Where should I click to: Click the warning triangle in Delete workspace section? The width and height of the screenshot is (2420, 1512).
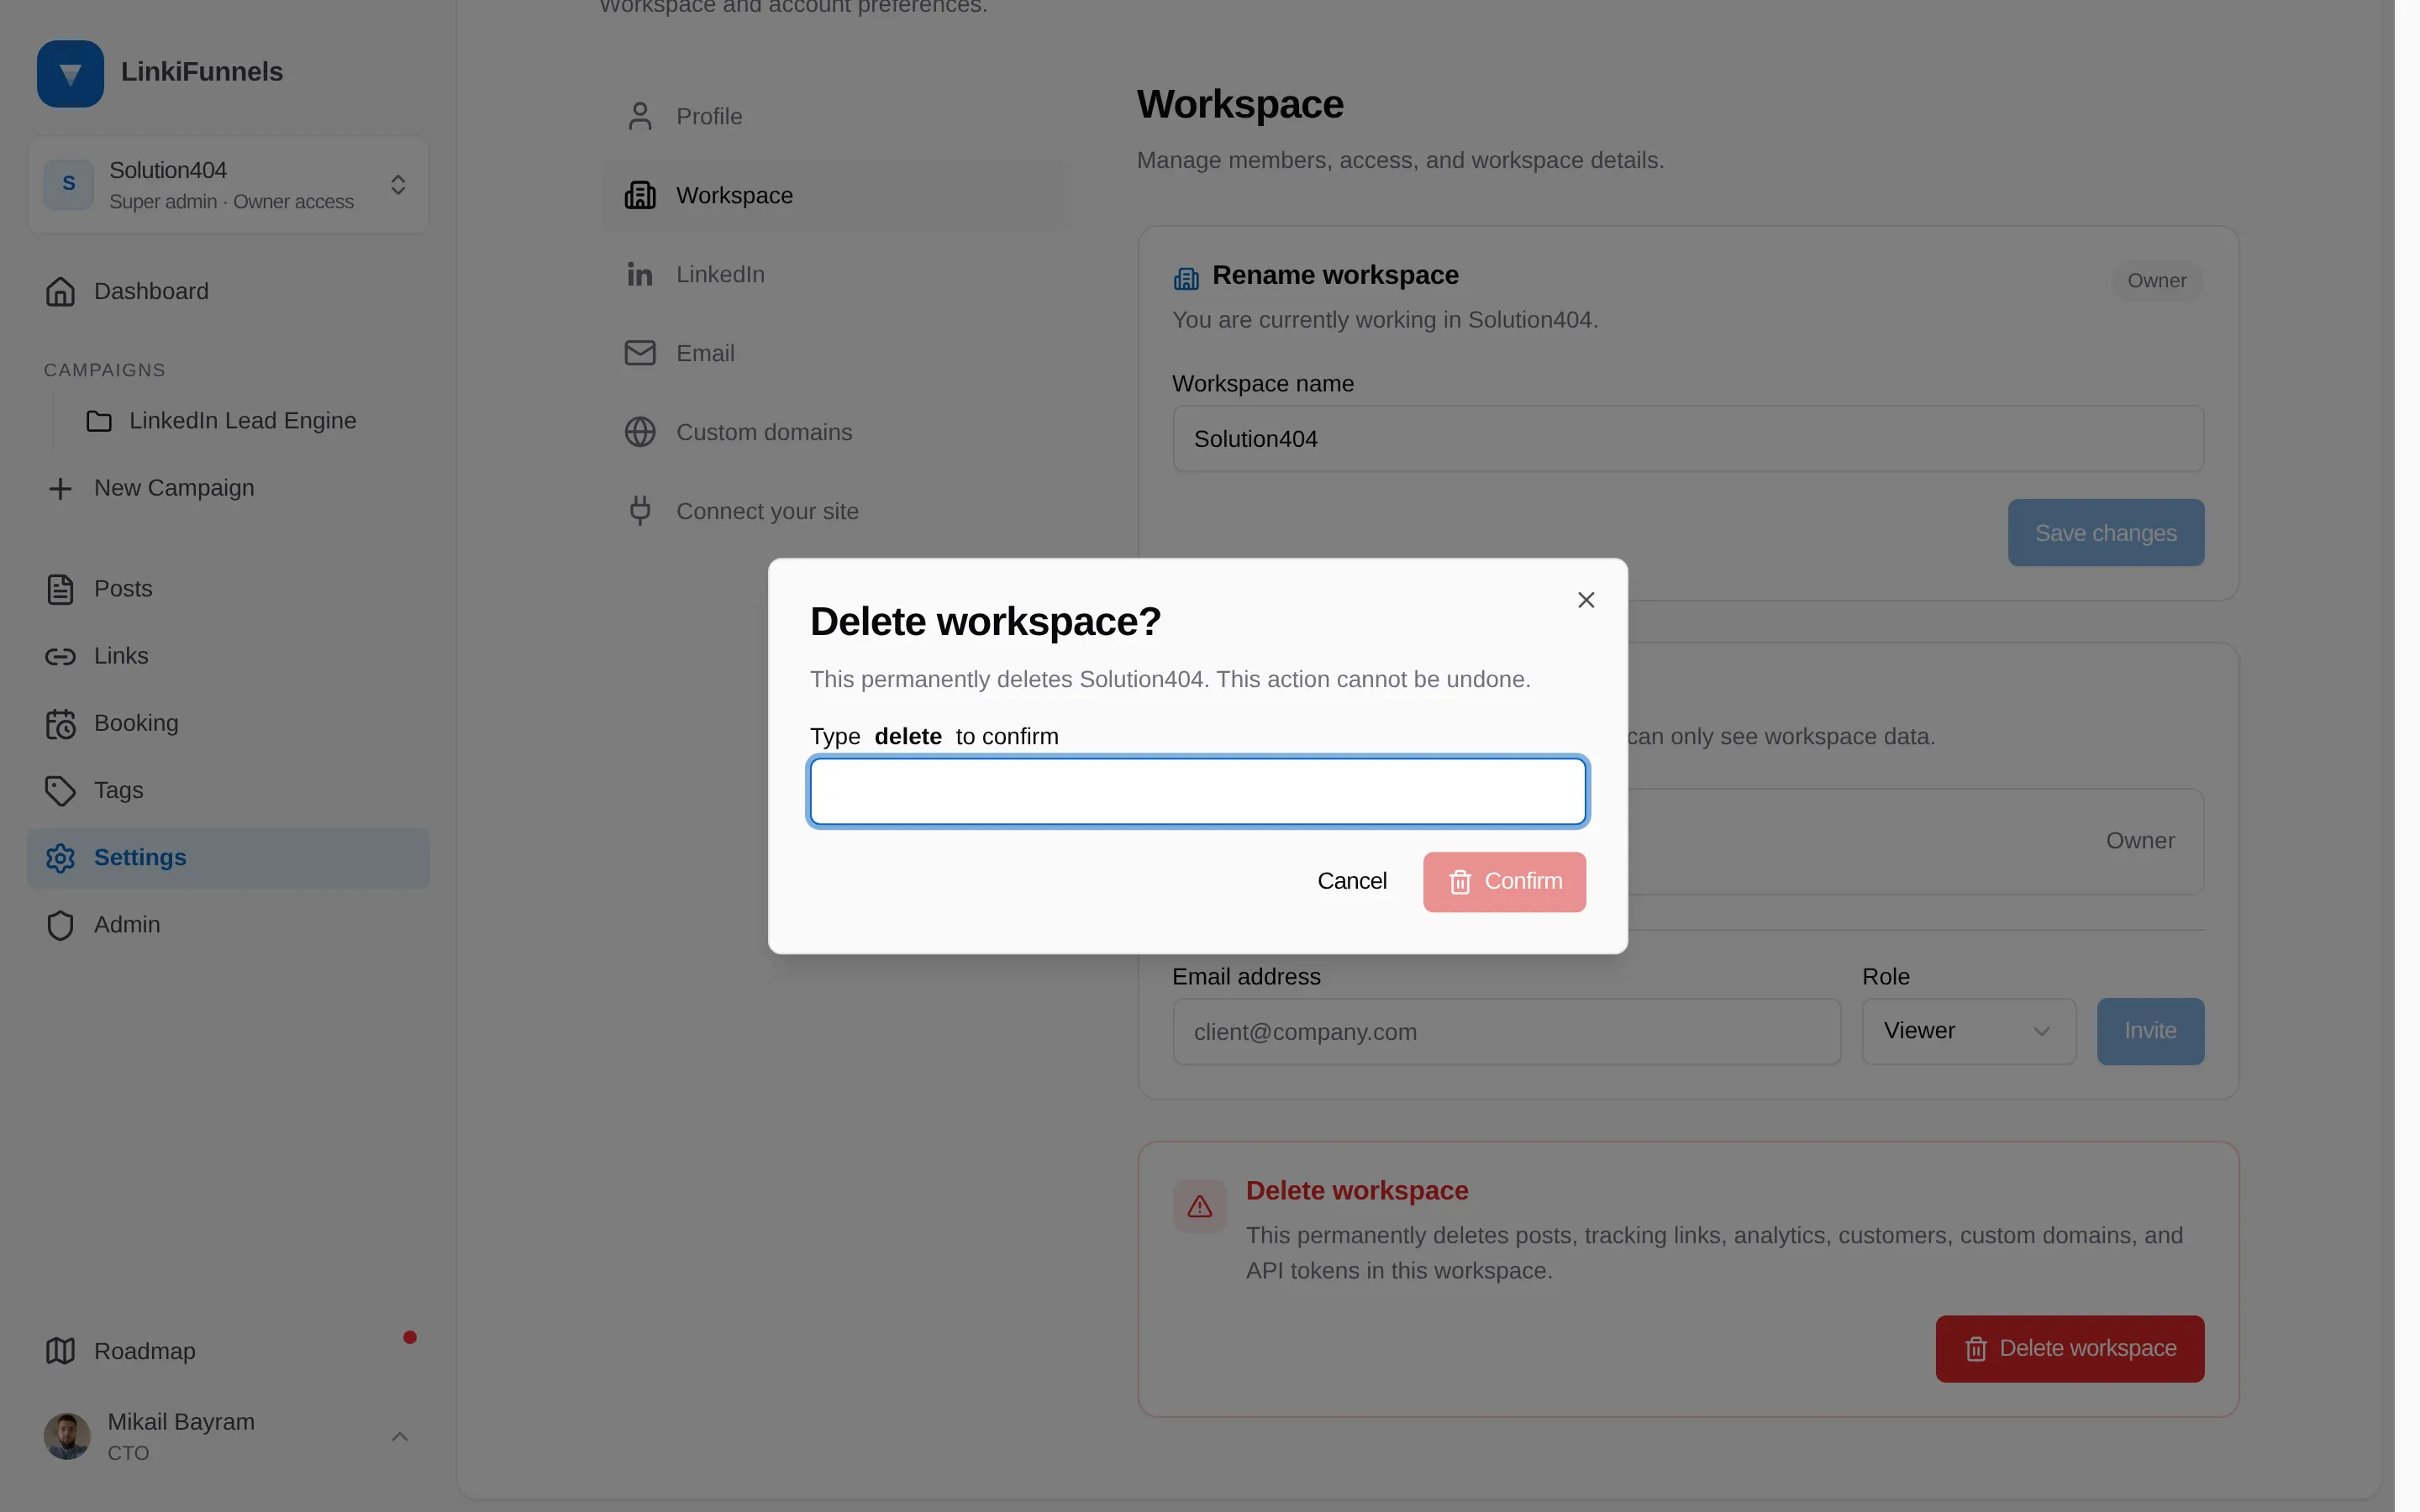tap(1200, 1206)
